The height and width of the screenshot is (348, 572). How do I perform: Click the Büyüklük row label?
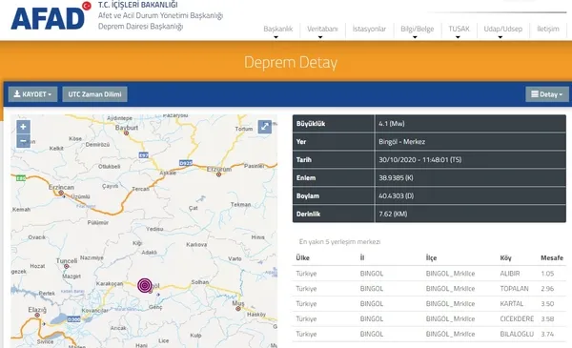(311, 124)
